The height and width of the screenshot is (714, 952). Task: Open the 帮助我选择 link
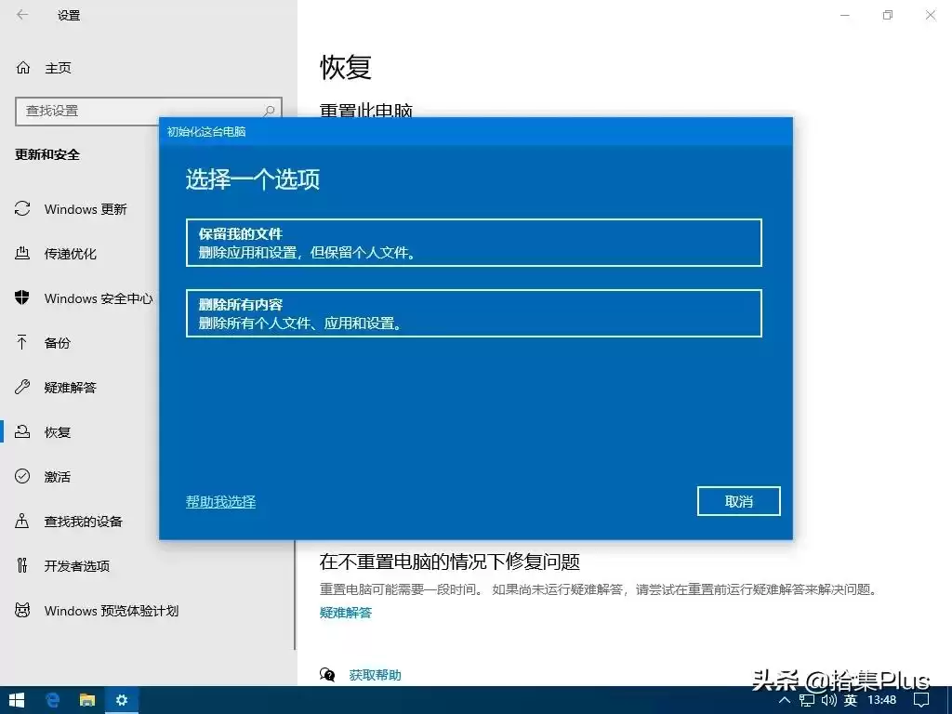[x=220, y=501]
